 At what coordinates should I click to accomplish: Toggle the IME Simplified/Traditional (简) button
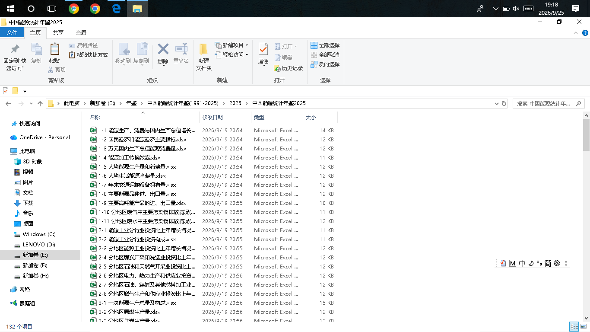[x=548, y=263]
